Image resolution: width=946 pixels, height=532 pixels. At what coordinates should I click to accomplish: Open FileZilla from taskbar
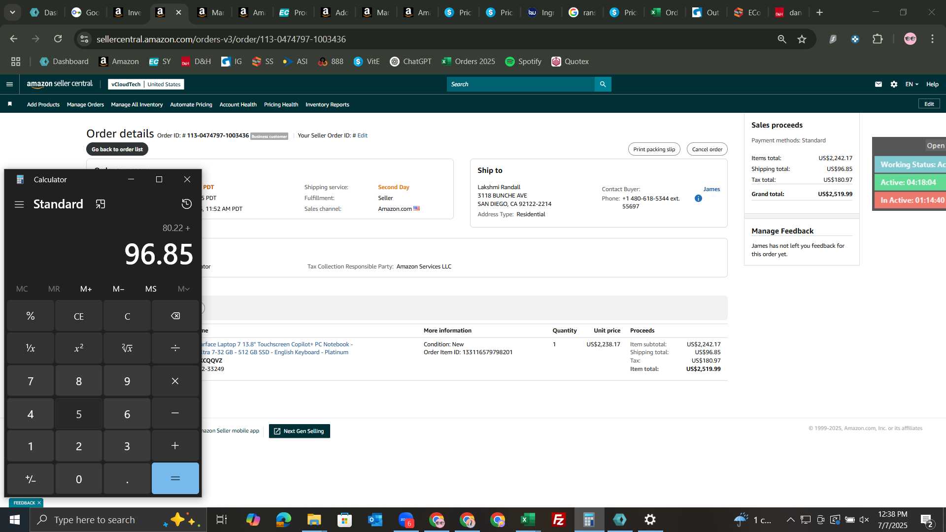click(559, 520)
